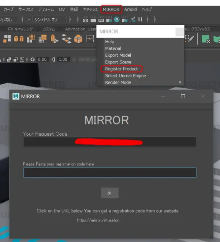Click the orange grid smooth shelf icon
This screenshot has width=220, height=242.
(31, 38)
